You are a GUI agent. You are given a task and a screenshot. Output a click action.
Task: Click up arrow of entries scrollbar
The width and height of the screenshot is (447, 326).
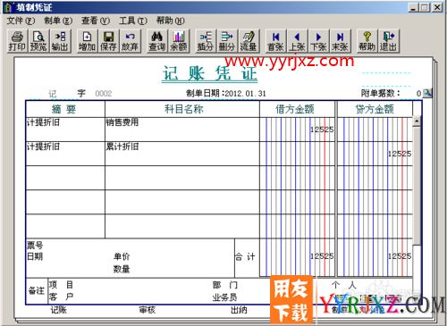click(417, 121)
